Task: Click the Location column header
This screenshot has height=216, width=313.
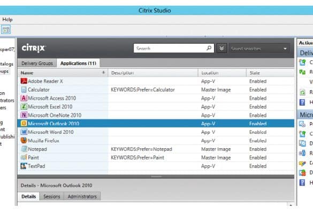Action: (x=222, y=73)
